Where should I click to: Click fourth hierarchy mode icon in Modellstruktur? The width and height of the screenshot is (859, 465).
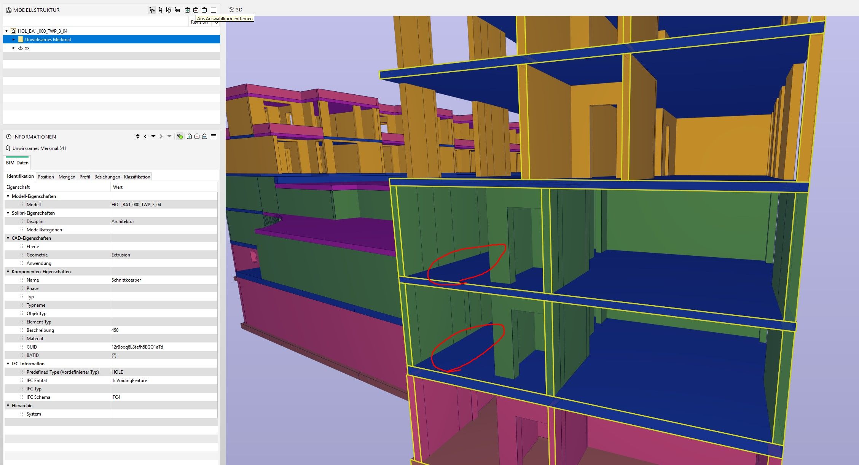[177, 10]
